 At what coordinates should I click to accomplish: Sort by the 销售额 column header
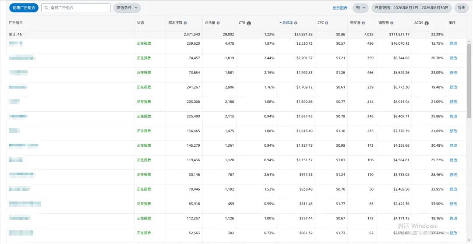click(384, 23)
